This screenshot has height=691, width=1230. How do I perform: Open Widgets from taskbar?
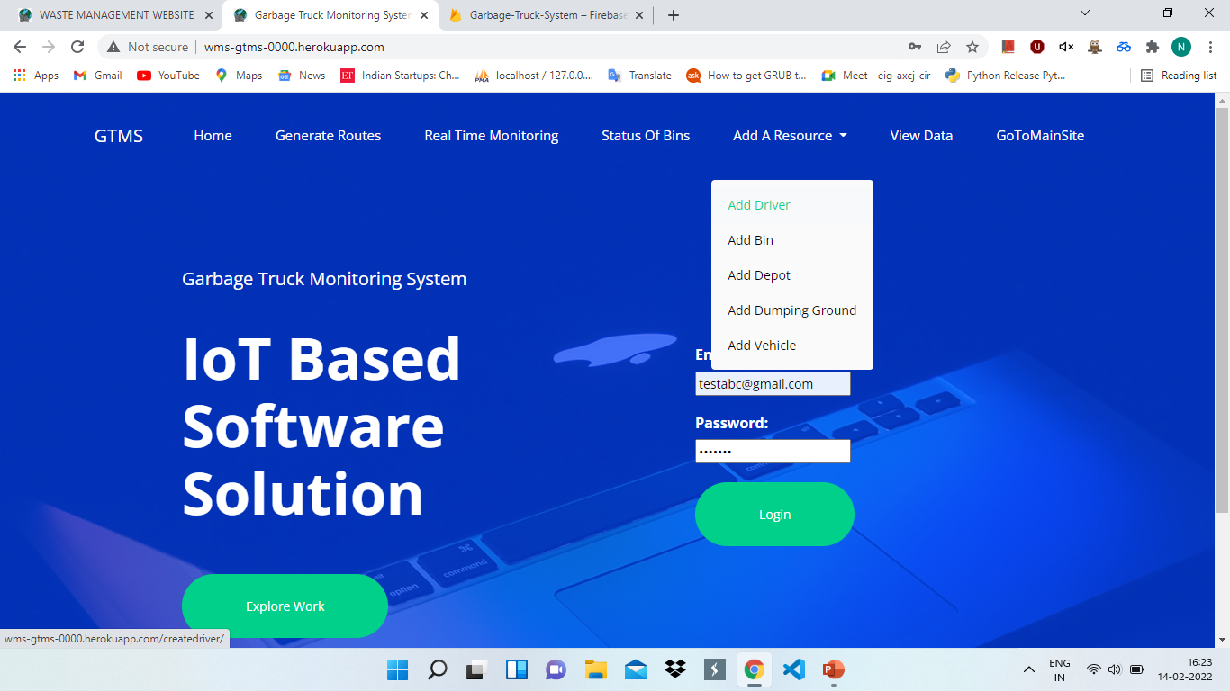516,669
